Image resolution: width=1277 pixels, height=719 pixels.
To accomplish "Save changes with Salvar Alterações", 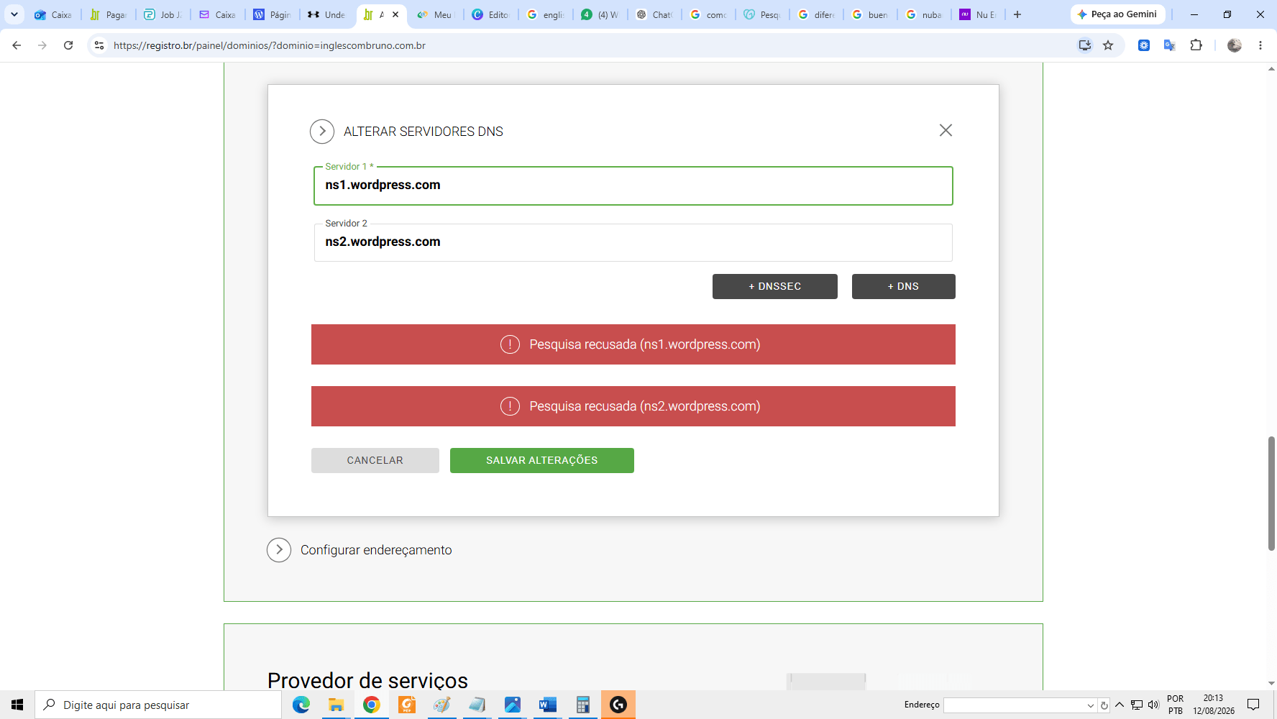I will tap(542, 460).
